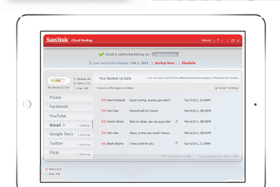Open Back to rehab, see you guys later
The height and width of the screenshot is (187, 280).
[150, 122]
